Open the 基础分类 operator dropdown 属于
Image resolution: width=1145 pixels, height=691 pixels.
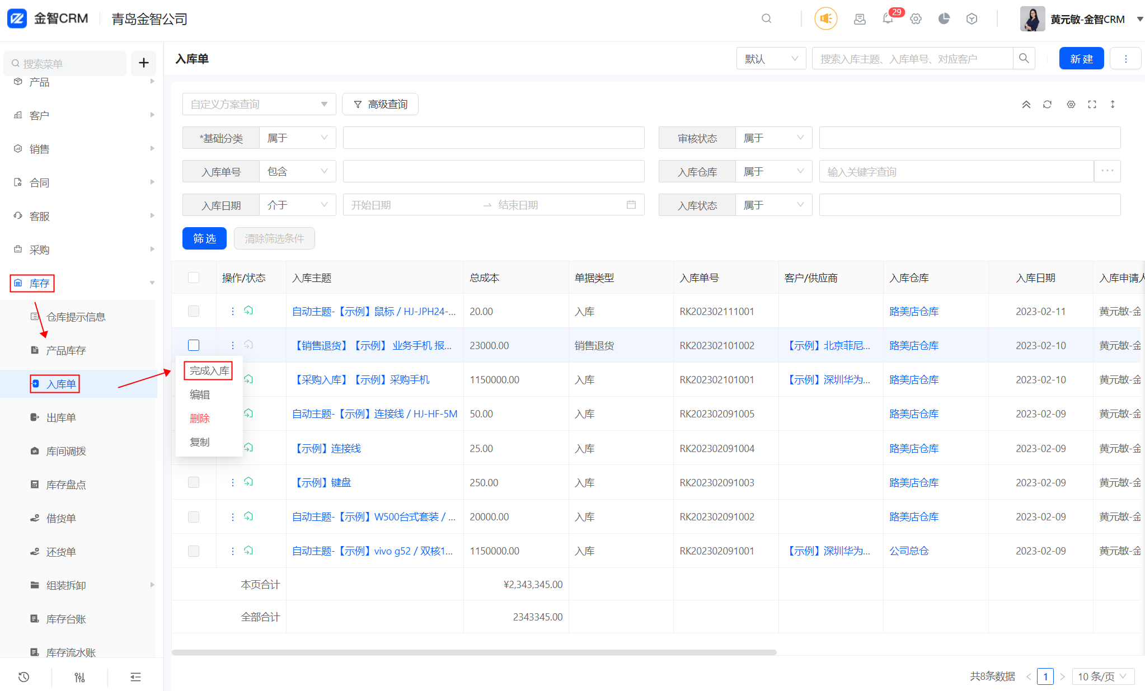point(297,138)
